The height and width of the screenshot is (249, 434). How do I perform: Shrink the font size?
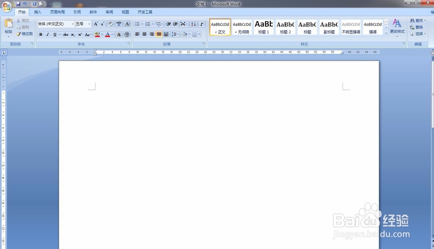coord(102,24)
